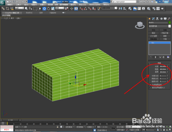
Task: Switch to the Hierarchy command panel tab
Action: coord(157,19)
